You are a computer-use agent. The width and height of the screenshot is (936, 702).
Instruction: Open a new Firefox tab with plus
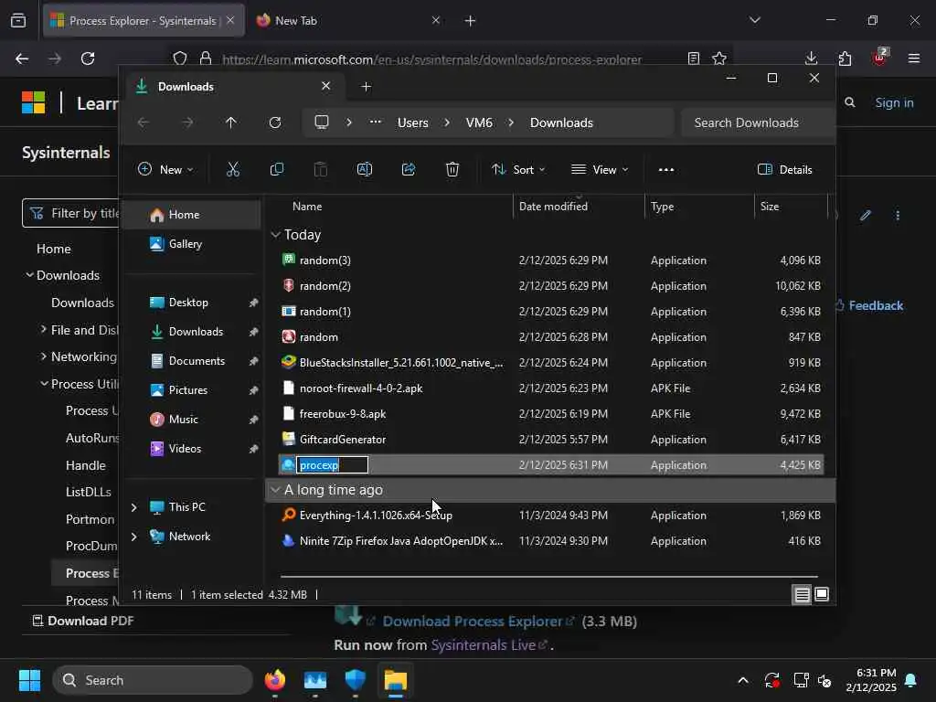click(471, 20)
